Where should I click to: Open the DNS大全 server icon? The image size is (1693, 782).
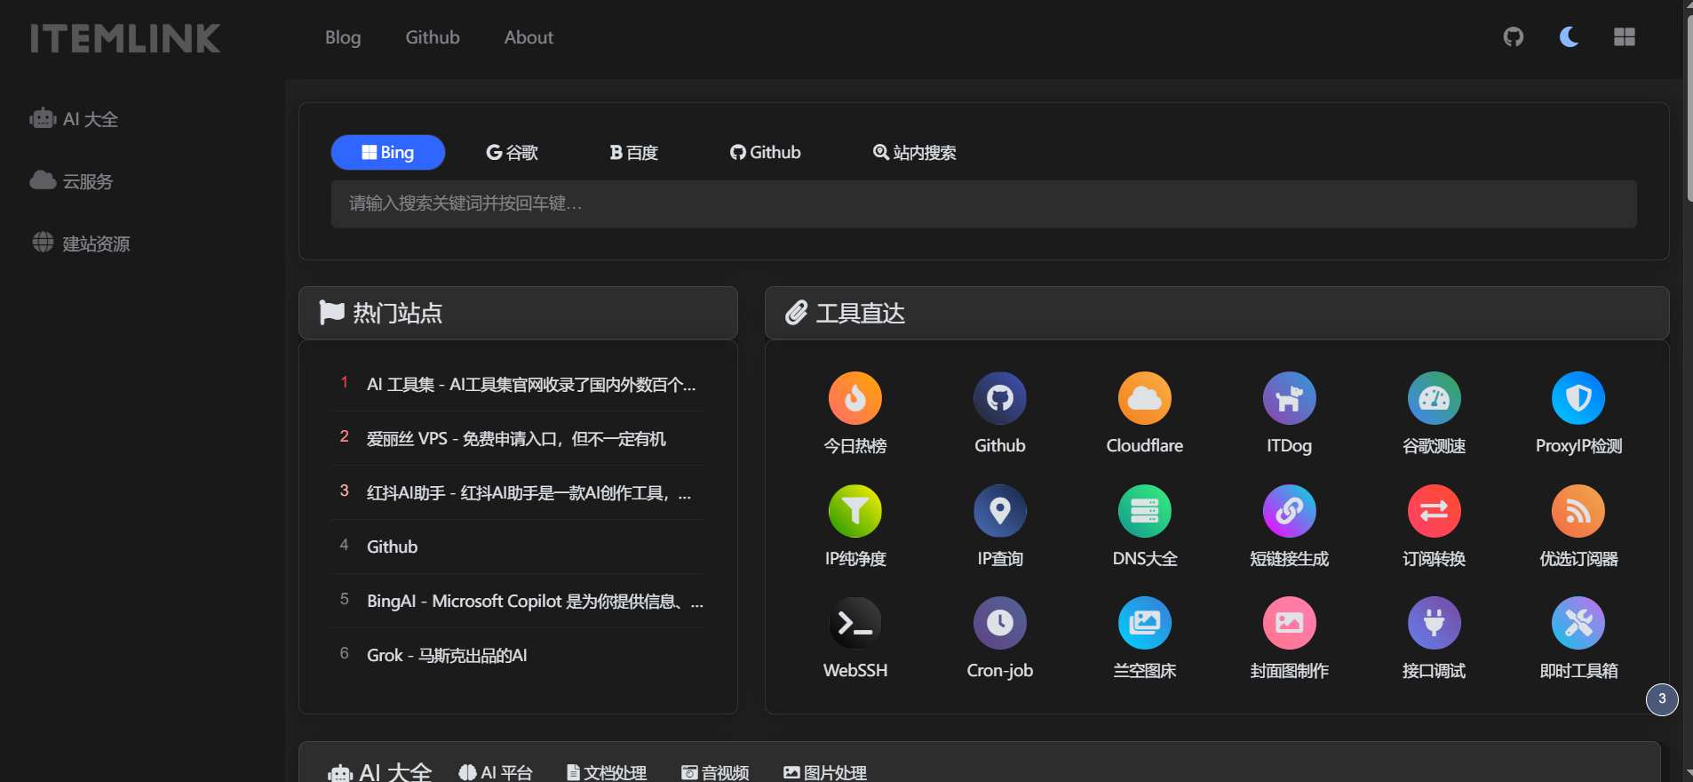pyautogui.click(x=1145, y=511)
